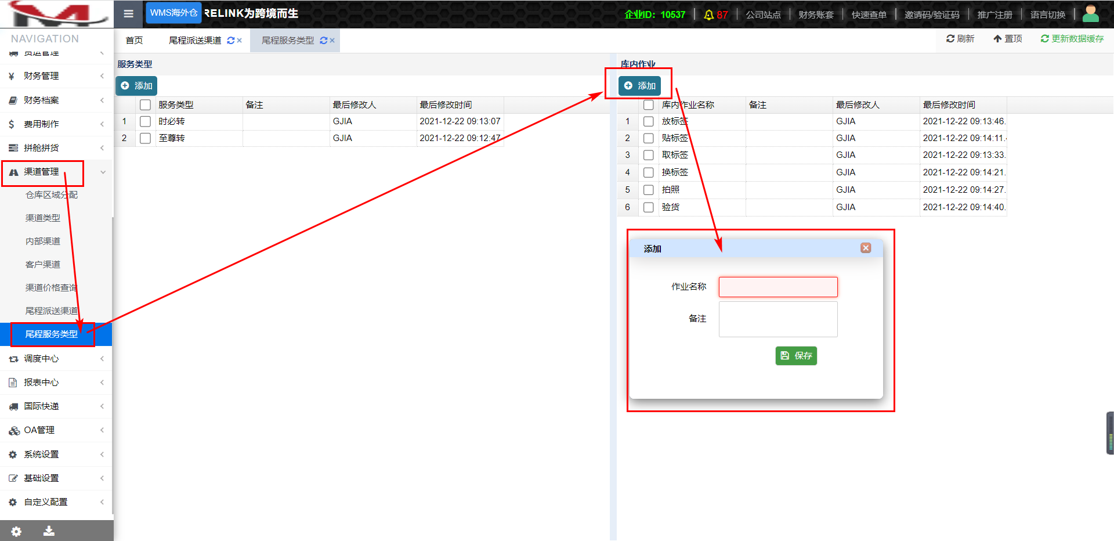Screen dimensions: 1114x541
Task: Collapse the 渠道管理 menu chevron
Action: point(103,172)
